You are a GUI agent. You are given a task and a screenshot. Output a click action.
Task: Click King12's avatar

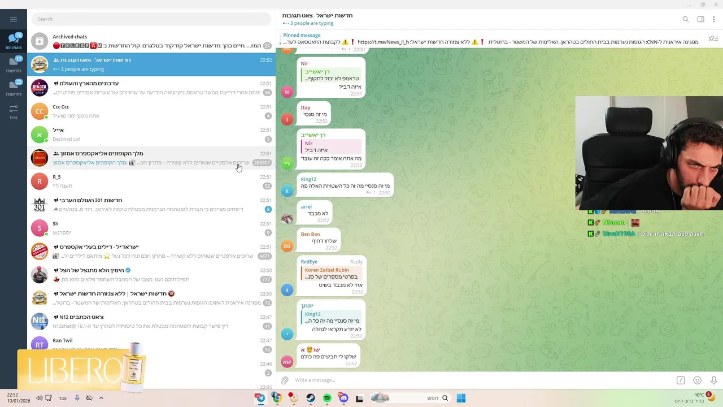click(x=287, y=191)
